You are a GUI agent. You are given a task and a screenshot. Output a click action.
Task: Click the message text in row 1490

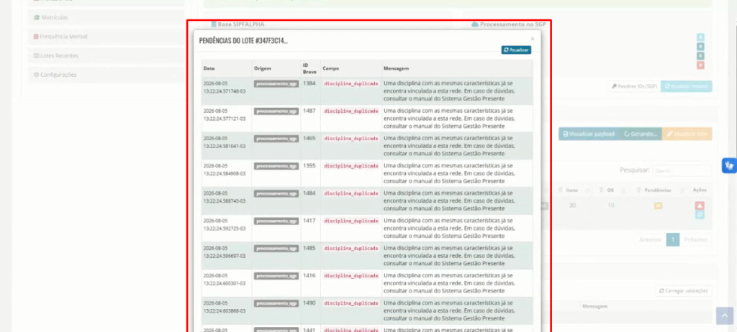click(x=449, y=310)
